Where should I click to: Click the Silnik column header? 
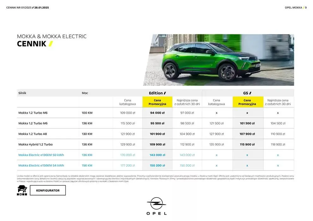[x=22, y=93]
